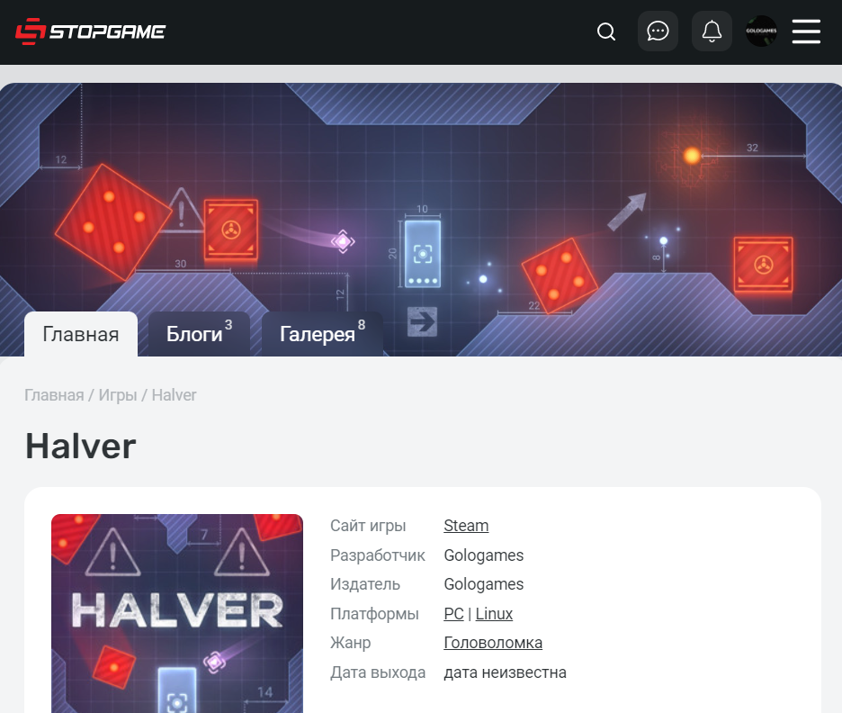The height and width of the screenshot is (713, 842).
Task: Open the search magnifier icon
Action: [x=605, y=32]
